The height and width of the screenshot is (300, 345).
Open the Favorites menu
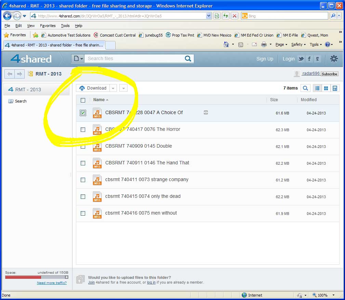(x=48, y=26)
